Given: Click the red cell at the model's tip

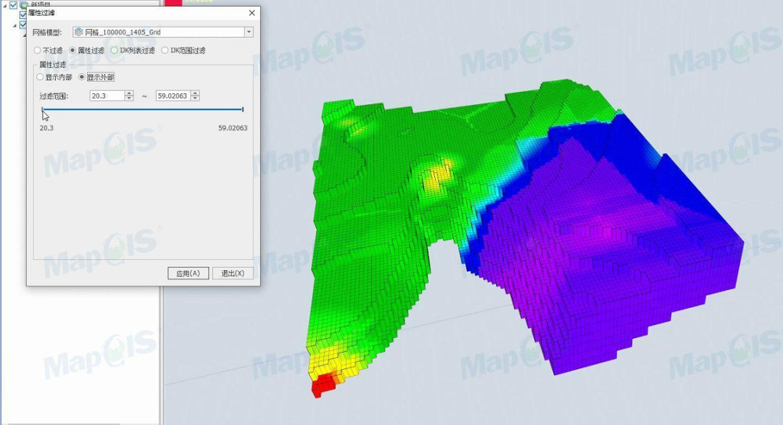Looking at the screenshot, I should click(323, 385).
